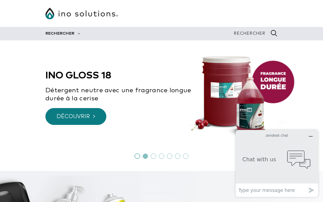Click the RECHERCHER search field text
The image size is (323, 202).
coord(249,33)
